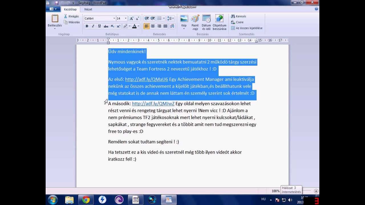Follow the http://adf.ly/QMJwZ link
365x205 pixels.
153,104
